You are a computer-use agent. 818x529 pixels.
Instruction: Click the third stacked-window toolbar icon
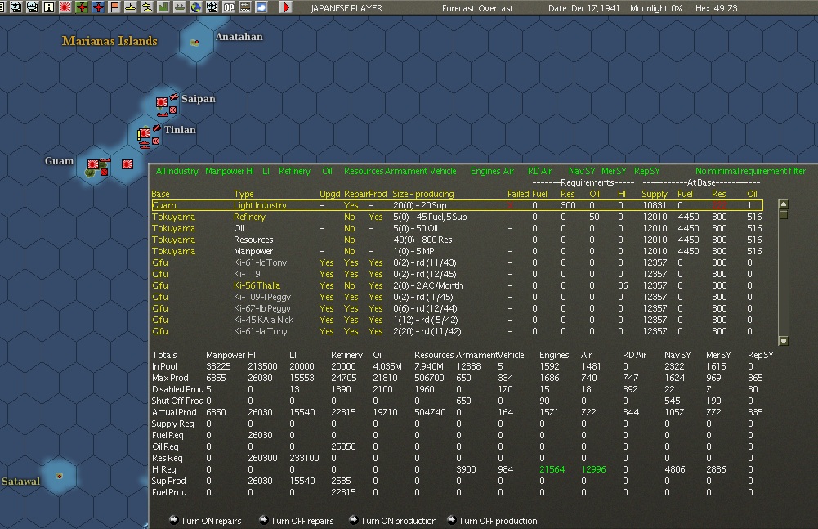click(33, 7)
